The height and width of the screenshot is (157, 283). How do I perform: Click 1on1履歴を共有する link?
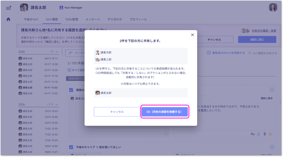tap(265, 53)
